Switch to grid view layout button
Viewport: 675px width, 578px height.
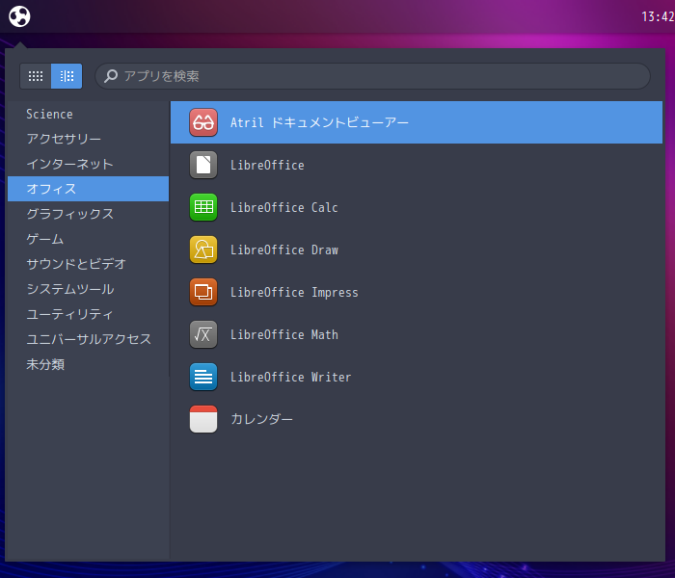(x=36, y=76)
